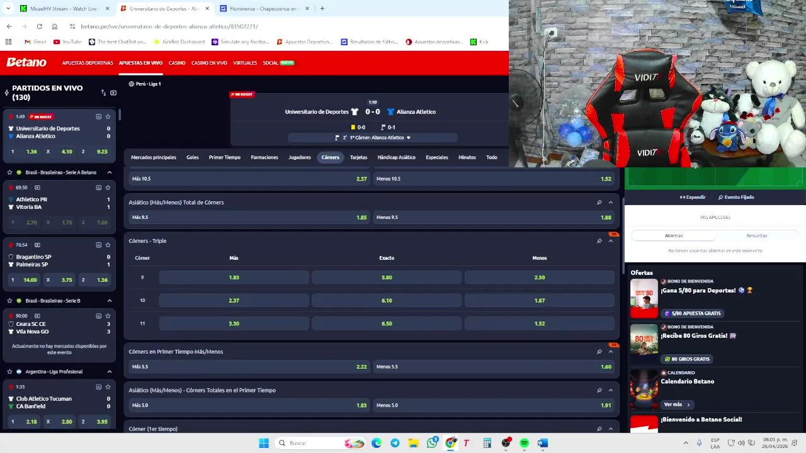
Task: Select Universitario win odds 1.36
Action: click(x=25, y=152)
